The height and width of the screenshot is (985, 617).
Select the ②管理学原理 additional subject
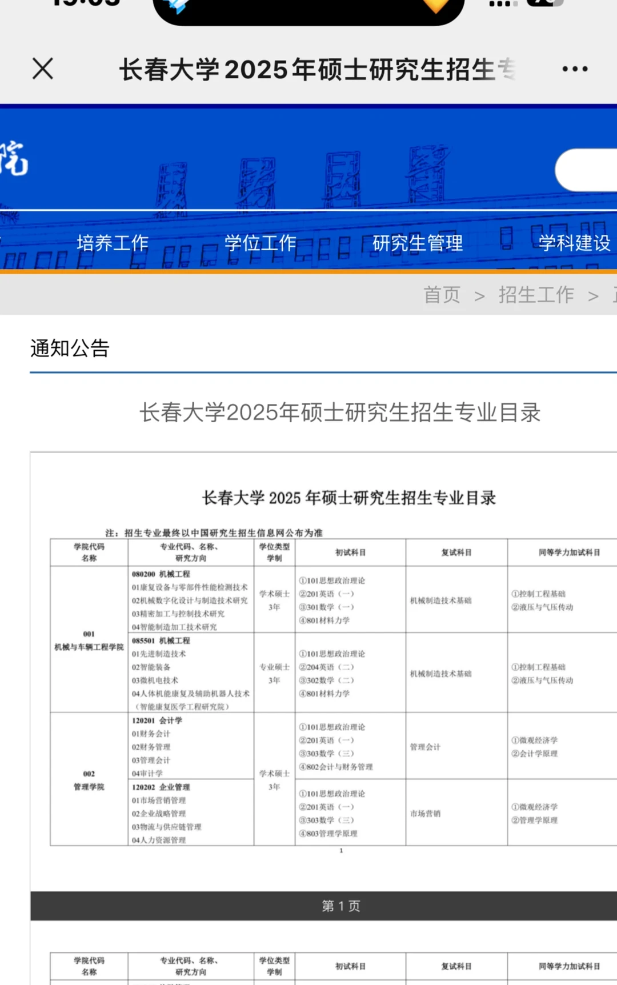(x=535, y=820)
